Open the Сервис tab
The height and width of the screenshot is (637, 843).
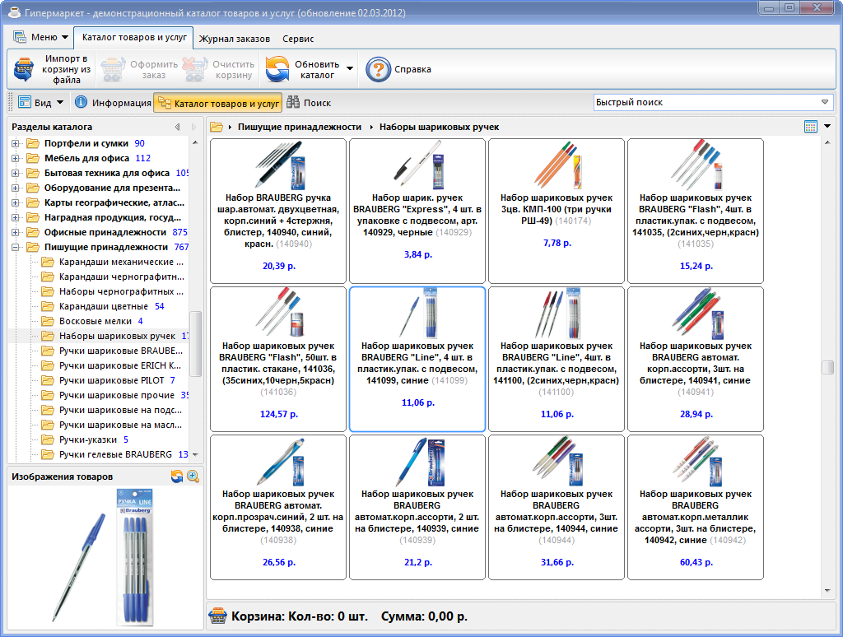pyautogui.click(x=298, y=39)
